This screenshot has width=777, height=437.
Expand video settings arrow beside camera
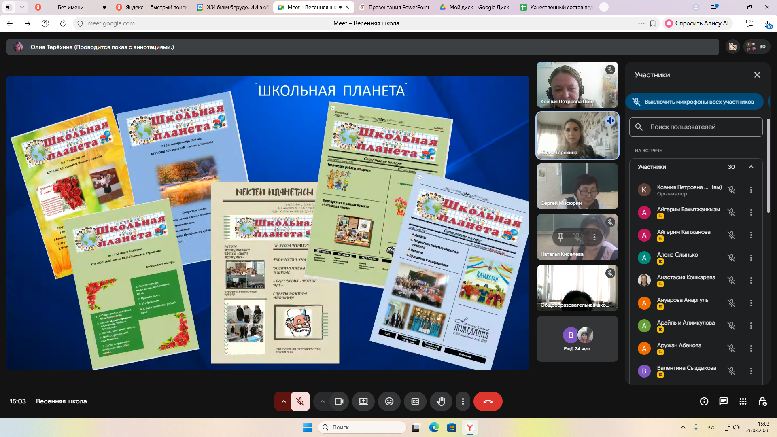tap(323, 401)
